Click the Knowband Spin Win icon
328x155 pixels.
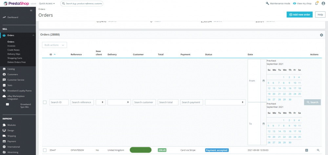coord(8,104)
